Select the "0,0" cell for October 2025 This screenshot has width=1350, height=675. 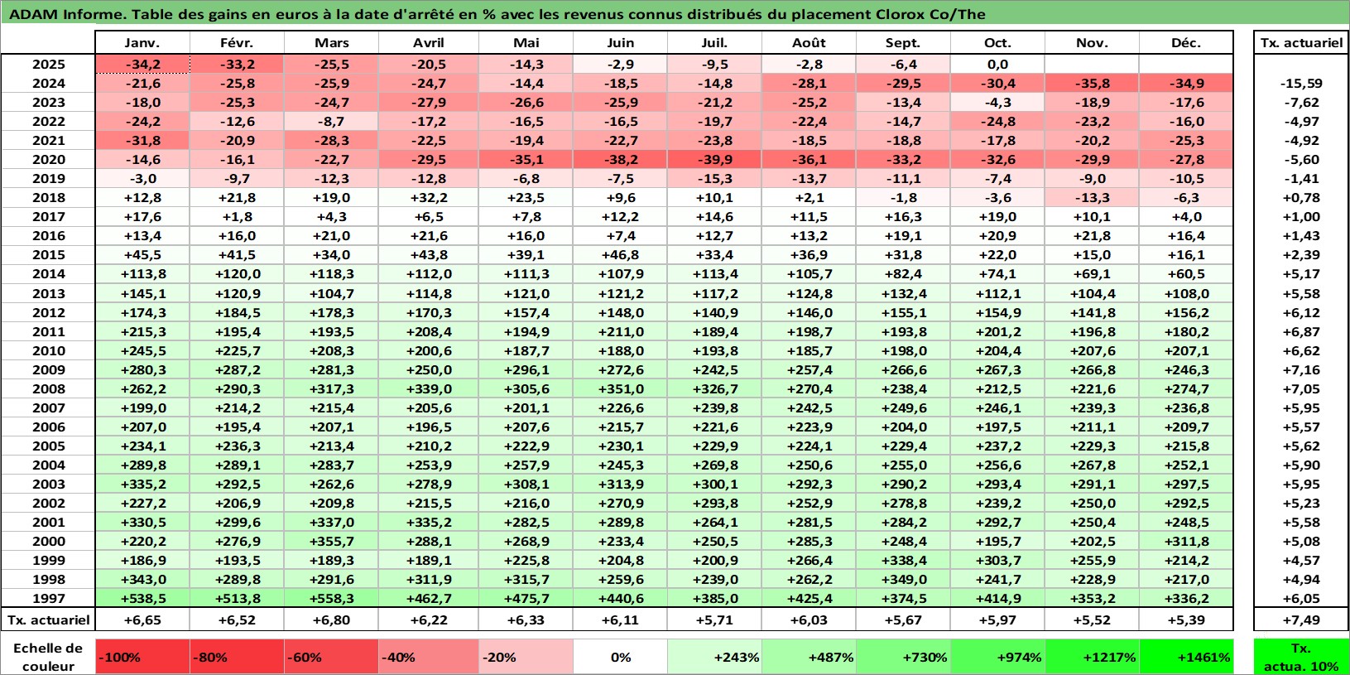coord(997,65)
